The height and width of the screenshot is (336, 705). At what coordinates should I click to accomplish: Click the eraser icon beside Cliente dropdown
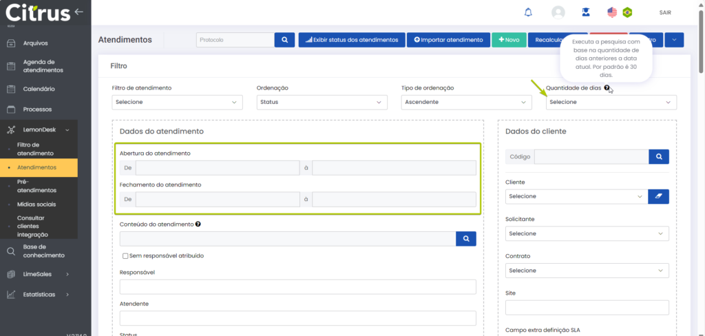coord(658,196)
